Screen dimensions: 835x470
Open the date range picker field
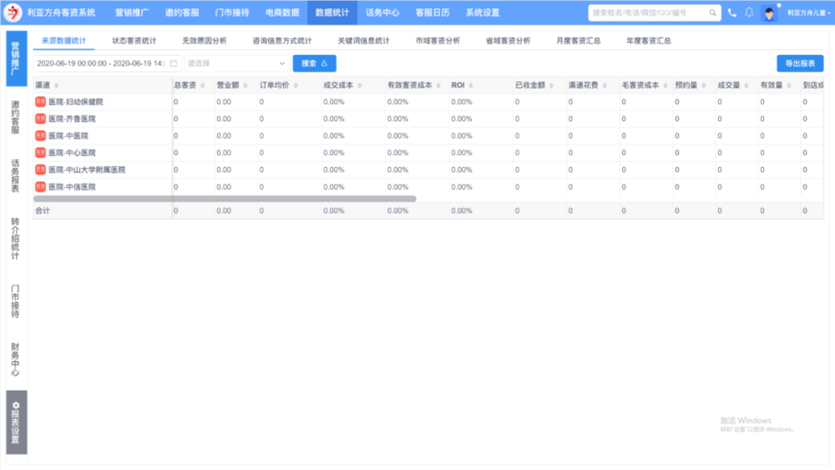[x=102, y=63]
